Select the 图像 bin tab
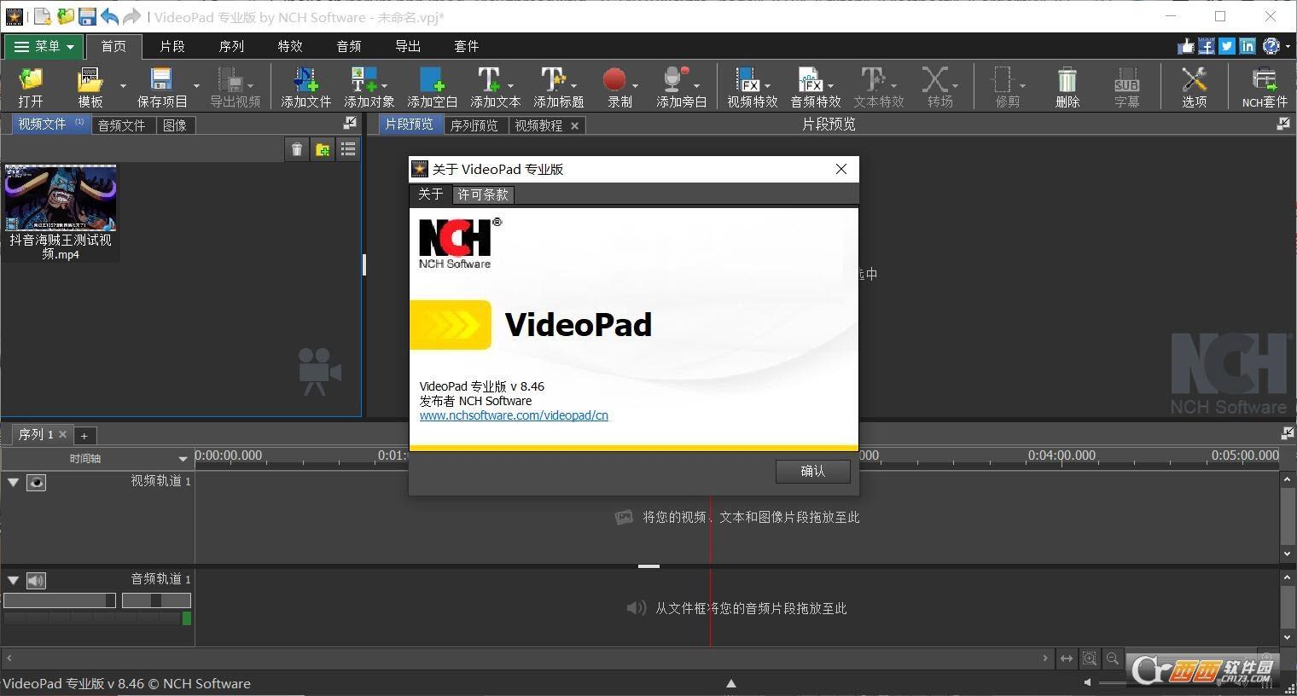The image size is (1297, 696). point(174,125)
